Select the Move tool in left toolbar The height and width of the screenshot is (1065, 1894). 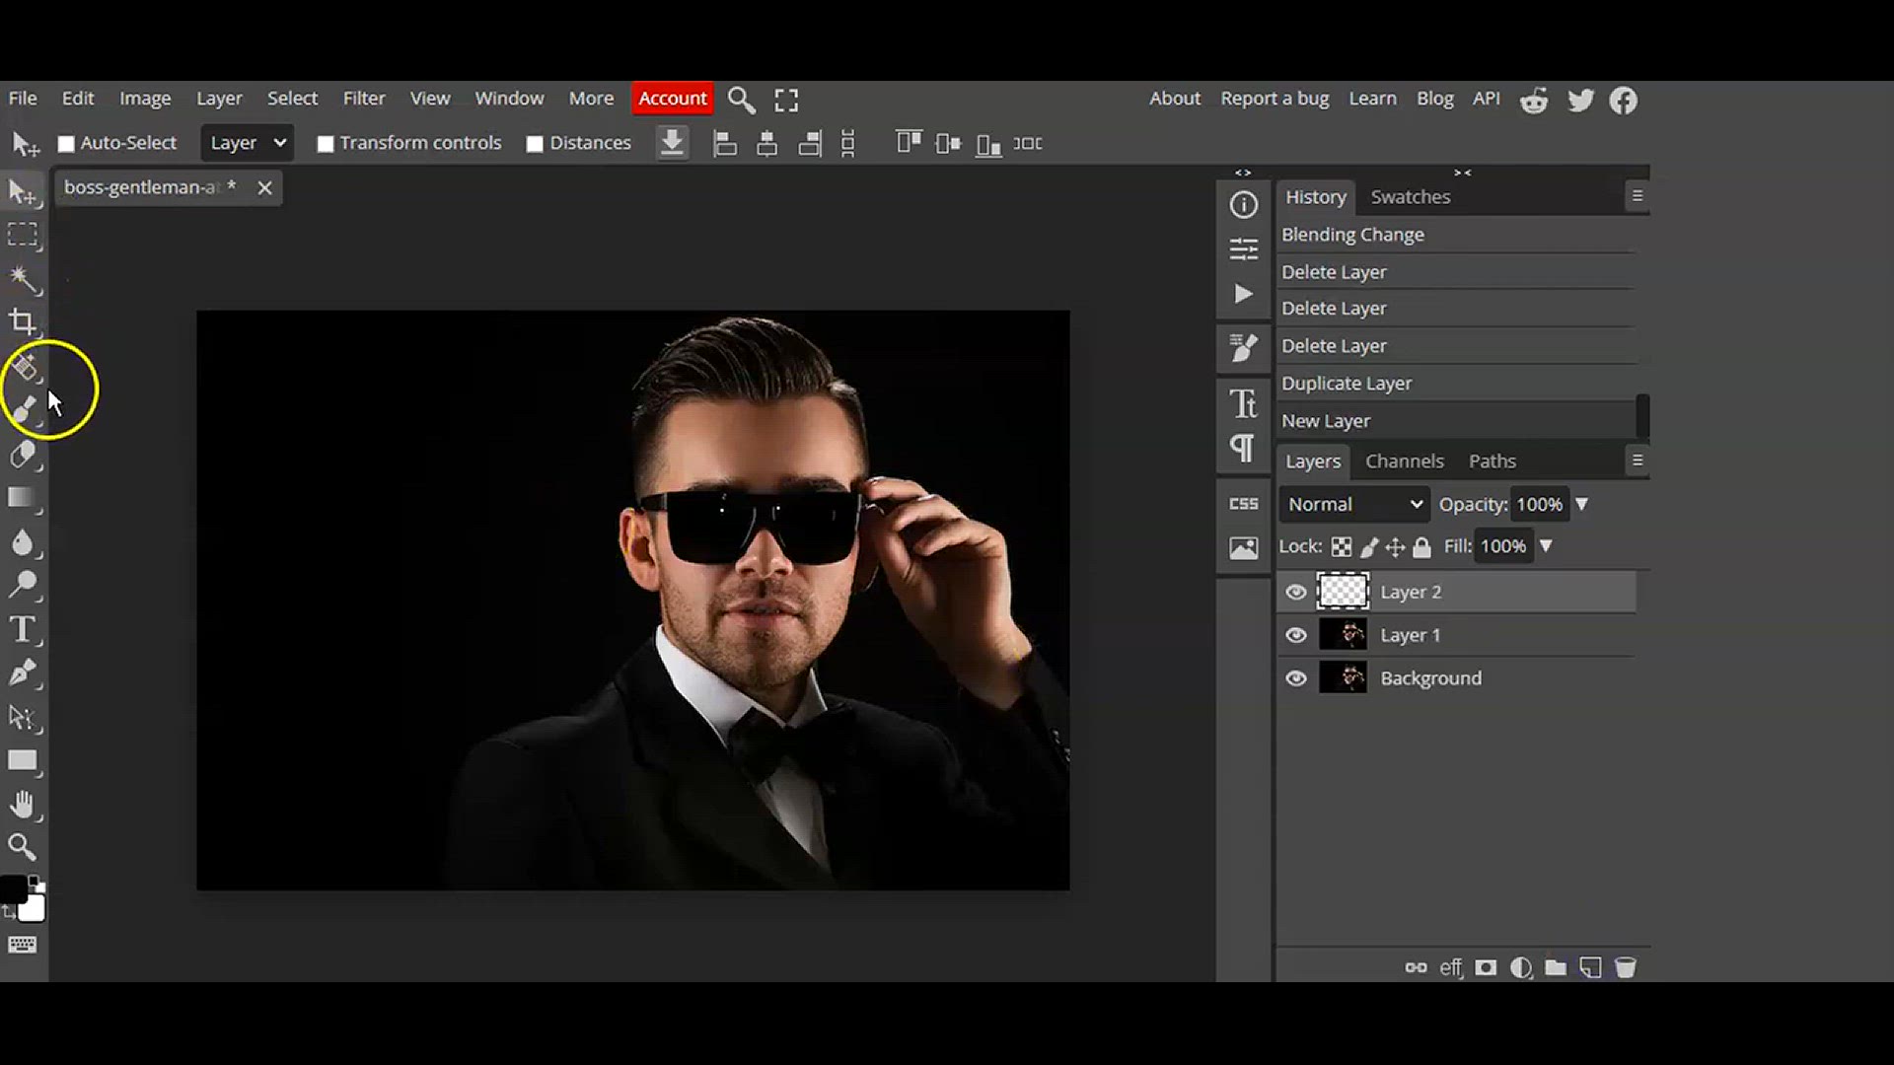tap(23, 191)
